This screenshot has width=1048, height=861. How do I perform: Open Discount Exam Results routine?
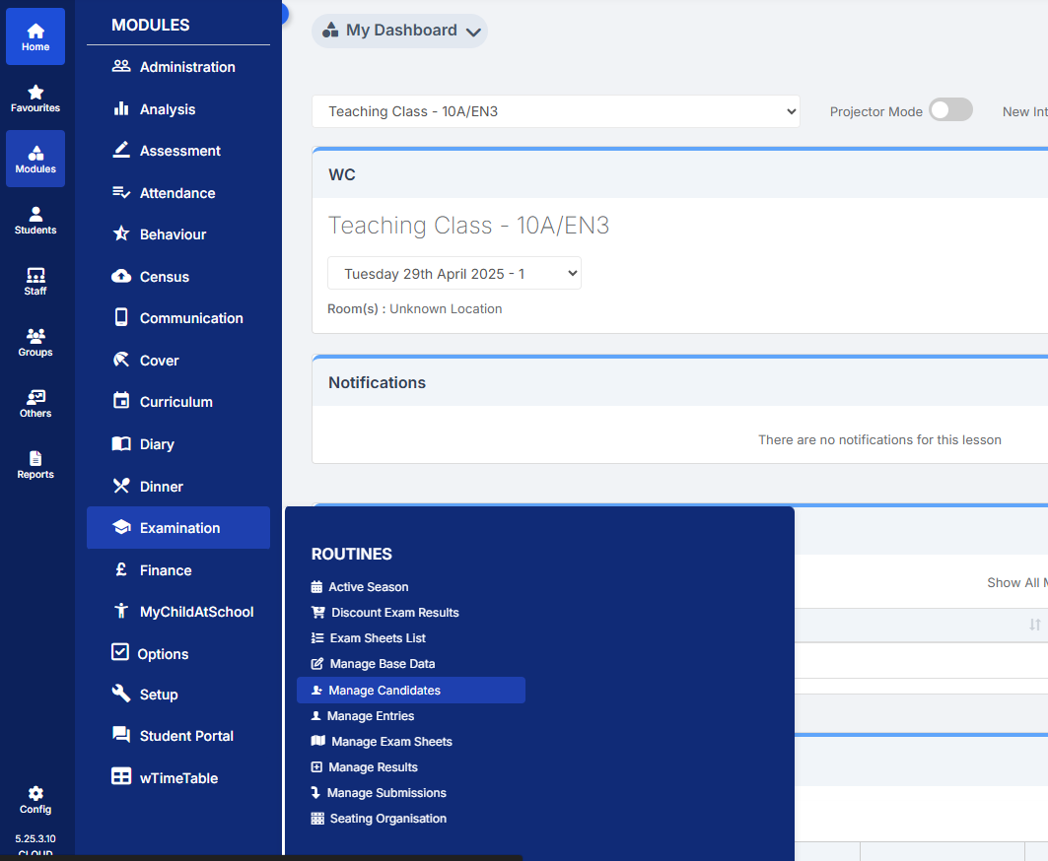(x=394, y=613)
